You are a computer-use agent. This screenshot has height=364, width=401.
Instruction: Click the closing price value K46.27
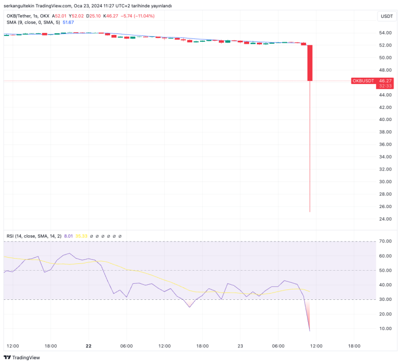[110, 16]
